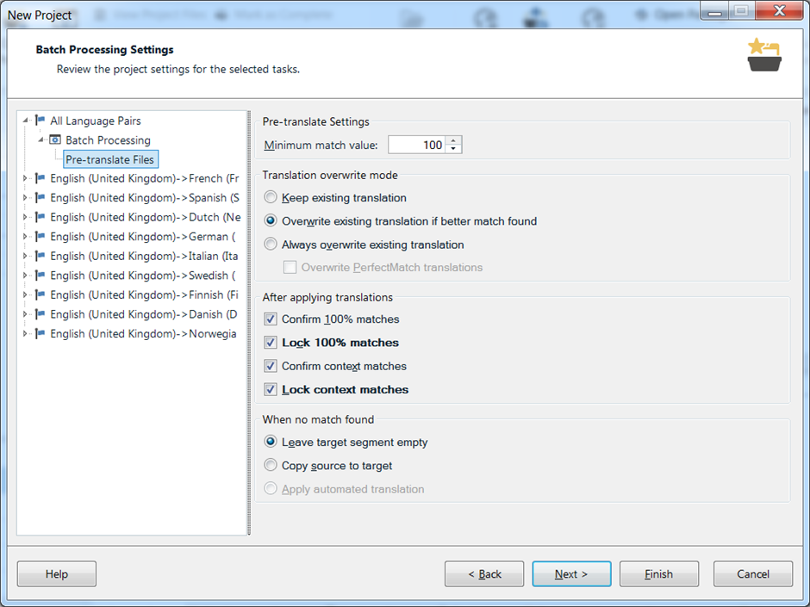Select English (United Kingdom)->German row
This screenshot has width=810, height=607.
click(x=143, y=237)
